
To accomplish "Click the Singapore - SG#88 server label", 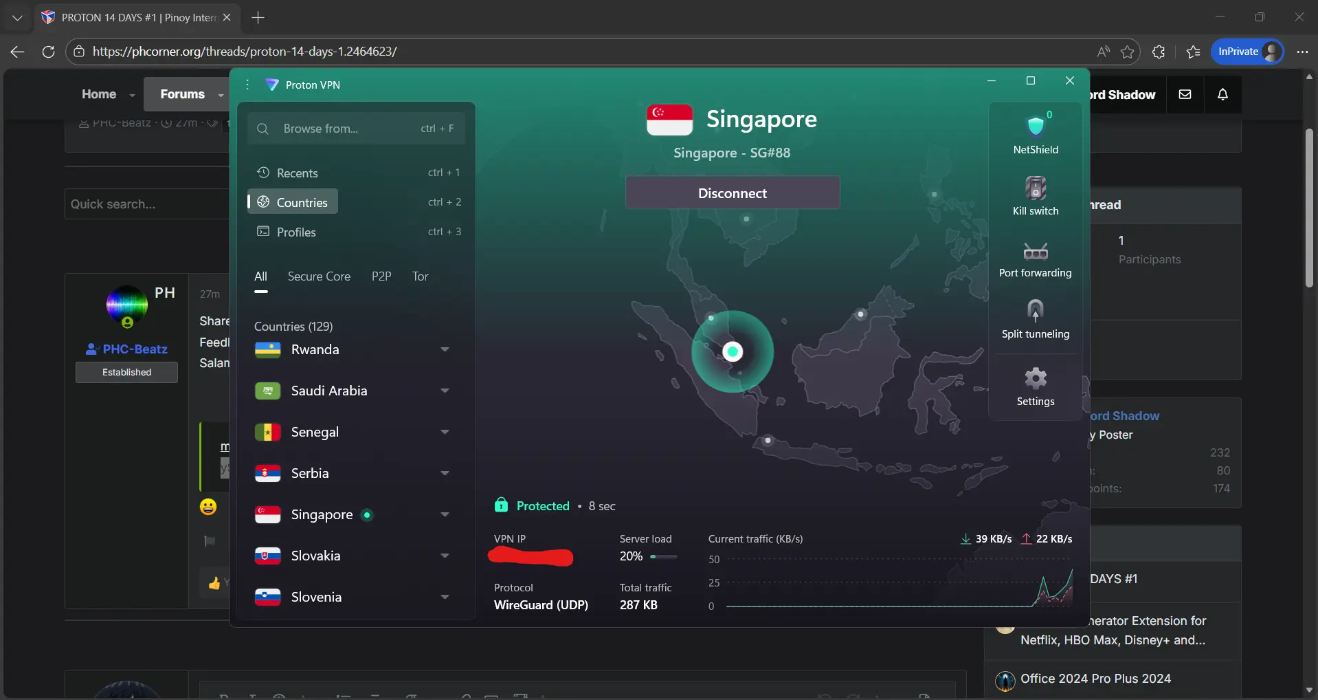I will [732, 153].
